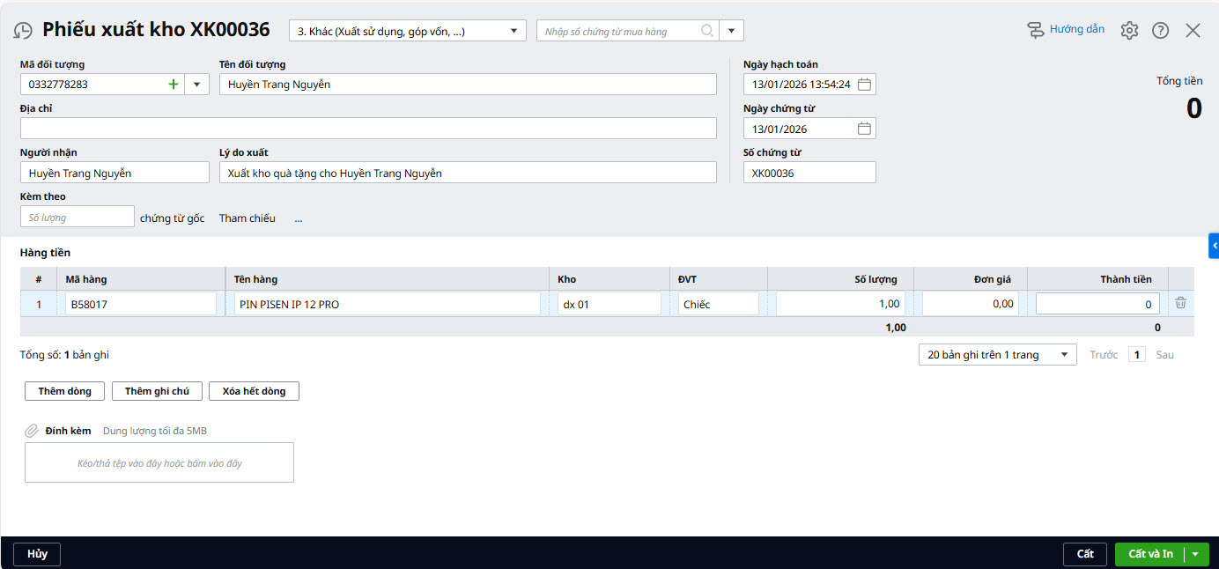Delete row 1 with the trash icon
This screenshot has height=569, width=1219.
click(1180, 303)
